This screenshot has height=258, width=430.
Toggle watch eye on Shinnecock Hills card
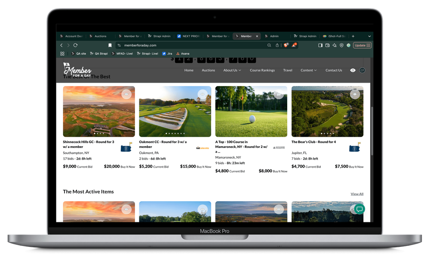point(126,94)
